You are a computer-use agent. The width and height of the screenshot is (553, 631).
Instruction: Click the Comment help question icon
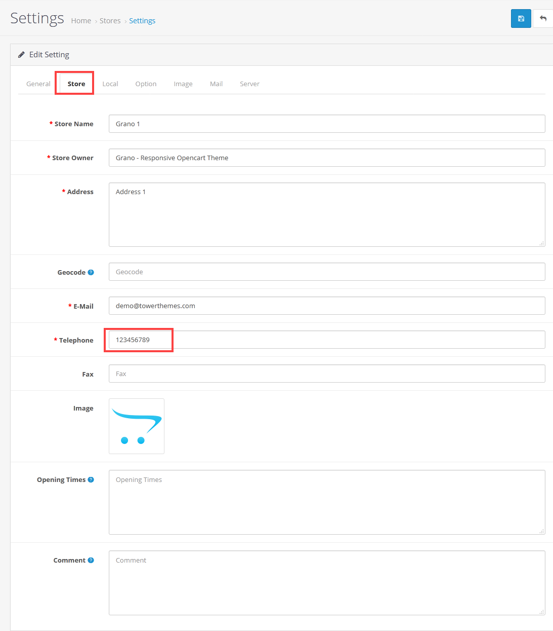pyautogui.click(x=91, y=560)
